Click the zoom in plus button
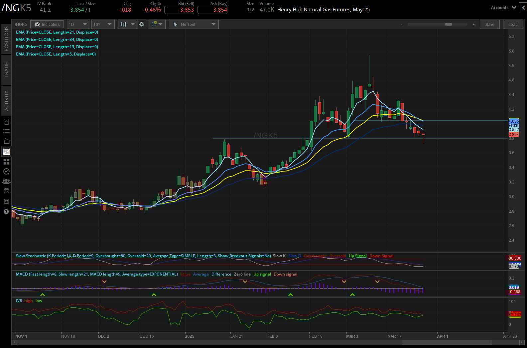Viewport: 527px width, 348px height. pyautogui.click(x=473, y=24)
